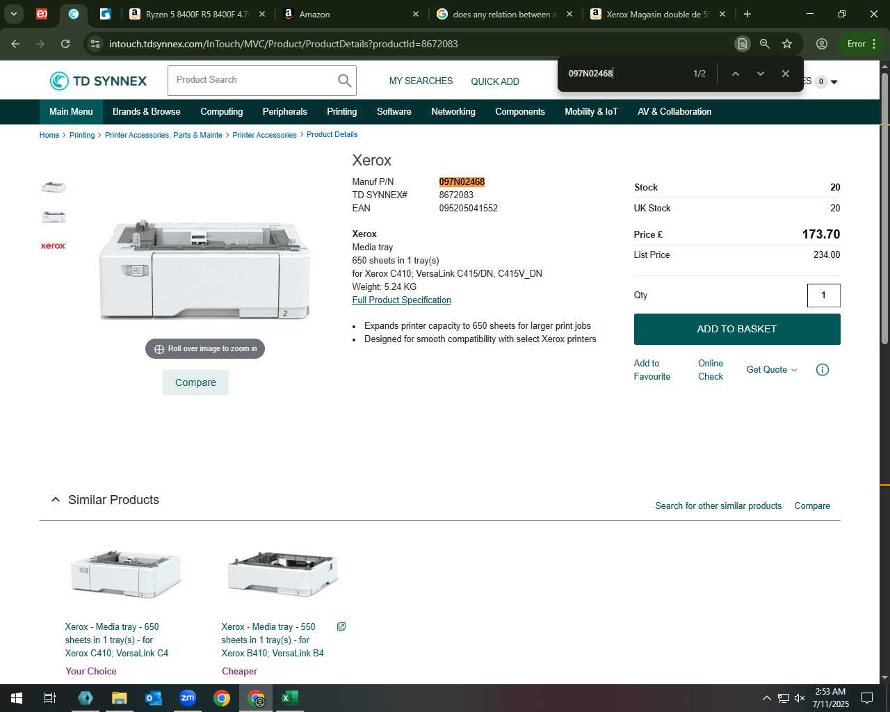The height and width of the screenshot is (712, 890).
Task: Open a new browser tab
Action: pos(747,14)
